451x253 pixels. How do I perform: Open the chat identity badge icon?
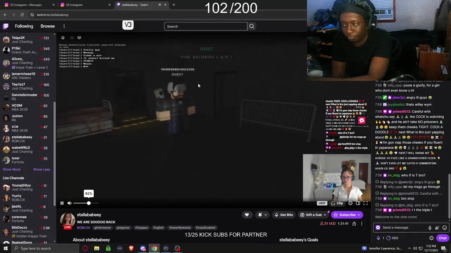pos(378,228)
